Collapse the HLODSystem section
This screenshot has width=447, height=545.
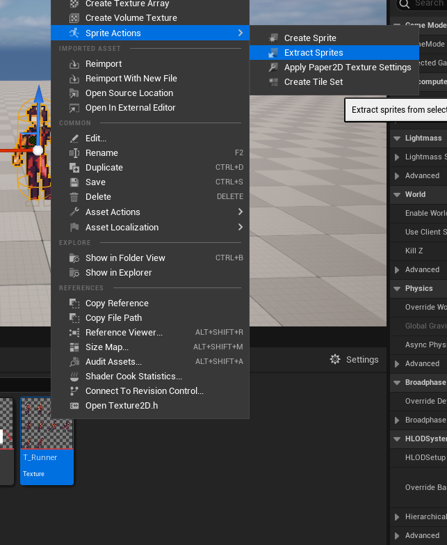397,439
